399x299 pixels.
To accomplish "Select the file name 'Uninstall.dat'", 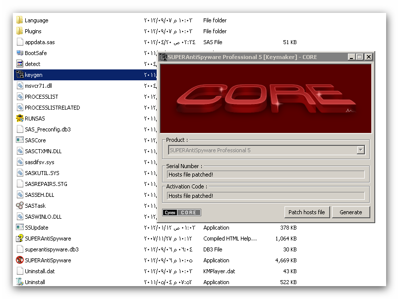I will pyautogui.click(x=40, y=271).
